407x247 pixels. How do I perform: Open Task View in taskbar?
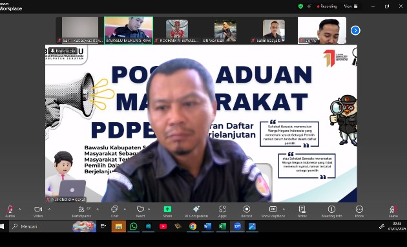click(x=103, y=226)
